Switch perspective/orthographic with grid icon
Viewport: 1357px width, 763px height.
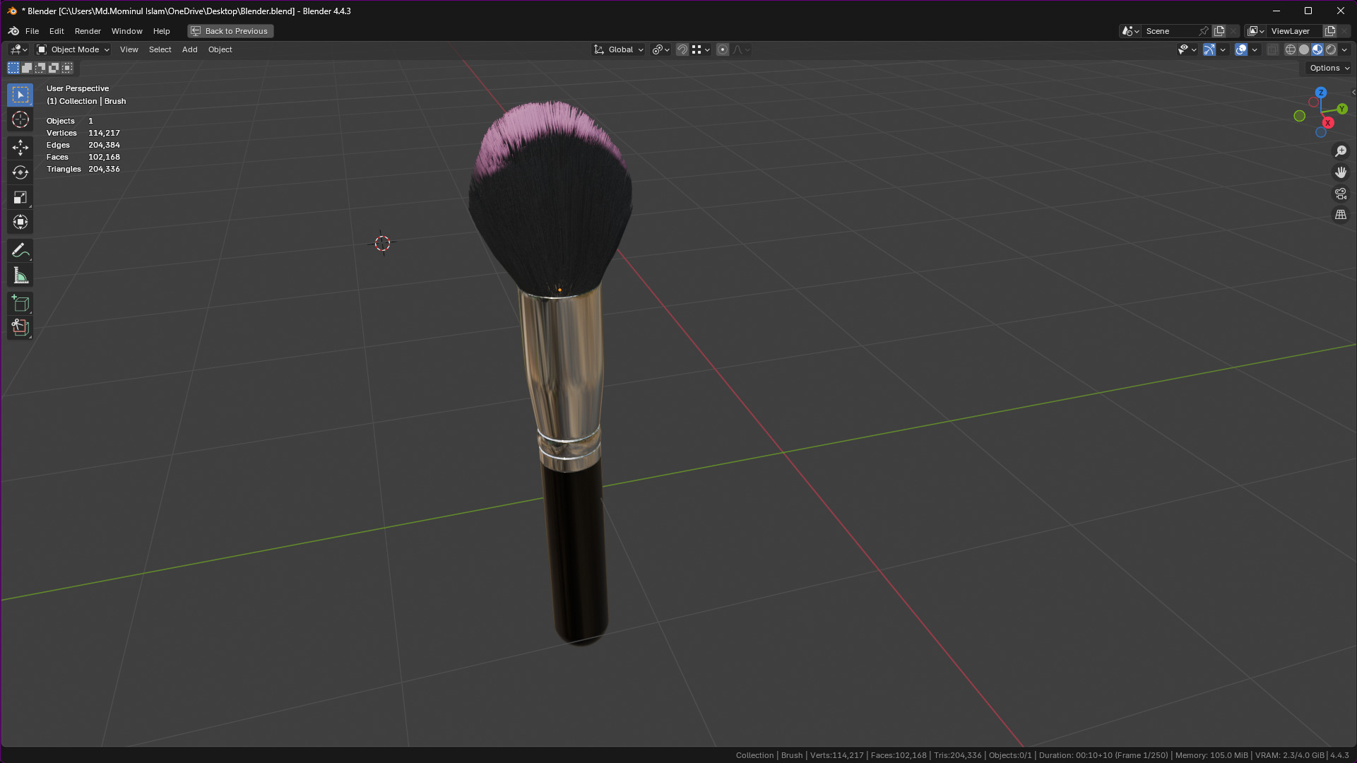[x=1340, y=215]
